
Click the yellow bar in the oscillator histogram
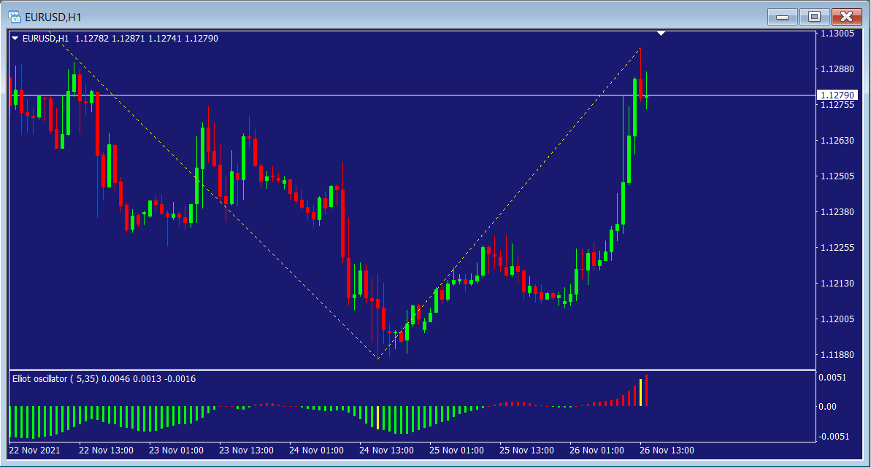pyautogui.click(x=641, y=392)
